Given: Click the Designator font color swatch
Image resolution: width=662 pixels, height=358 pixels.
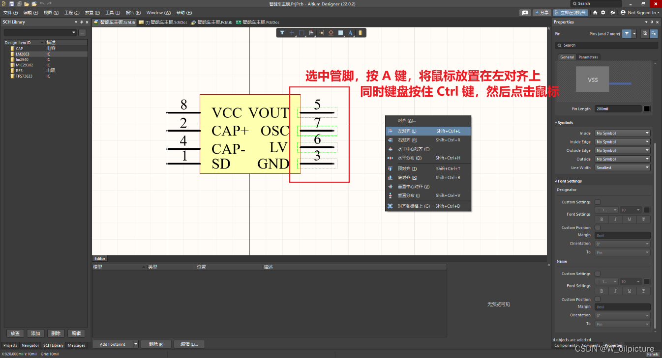Looking at the screenshot, I should [x=647, y=210].
